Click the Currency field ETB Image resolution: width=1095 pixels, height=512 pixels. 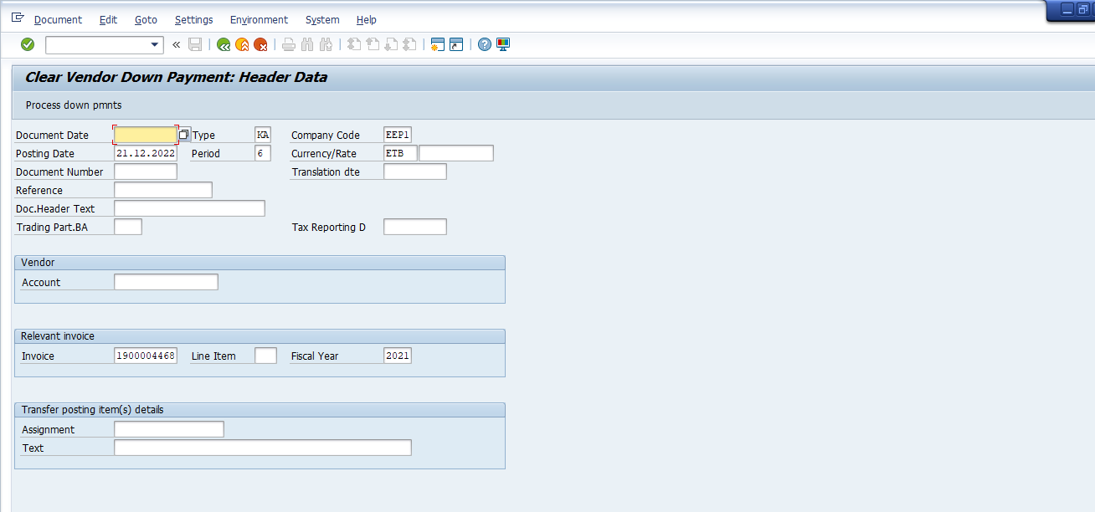click(400, 153)
